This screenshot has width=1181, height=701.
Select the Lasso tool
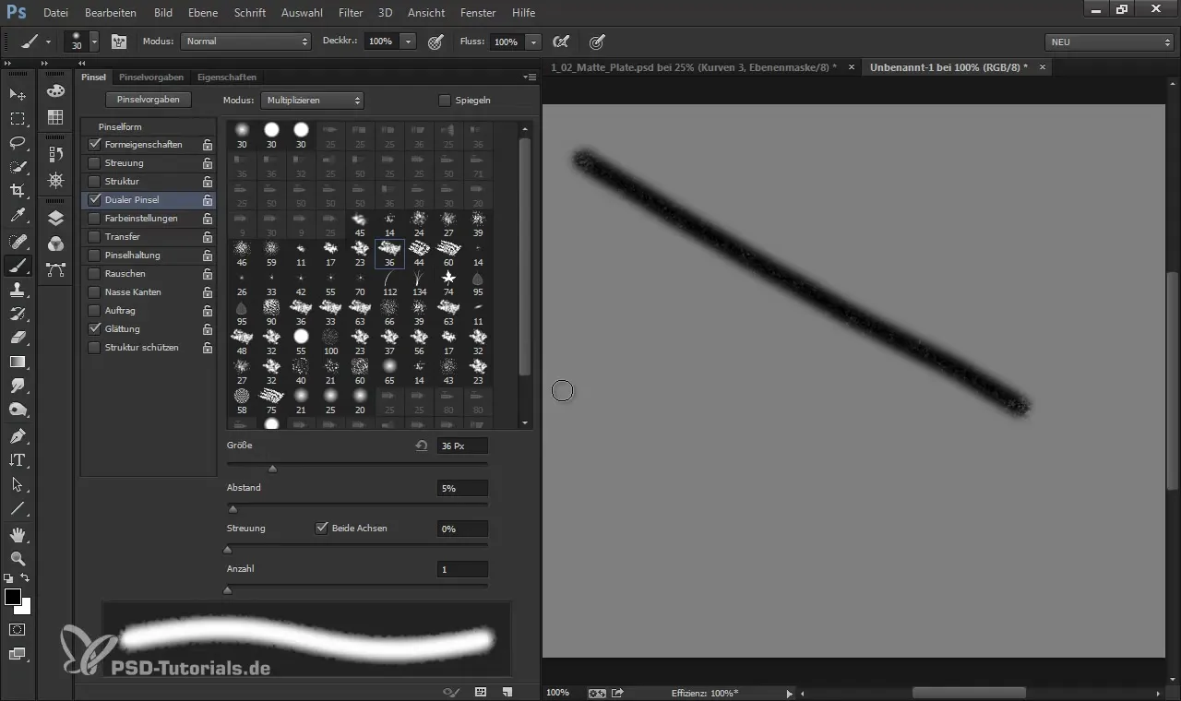click(x=18, y=143)
